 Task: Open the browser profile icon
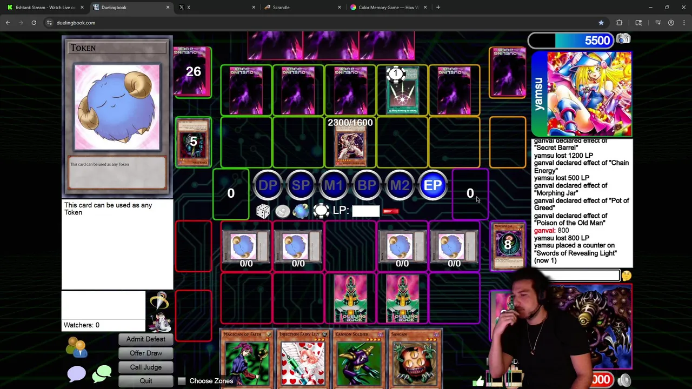tap(671, 23)
